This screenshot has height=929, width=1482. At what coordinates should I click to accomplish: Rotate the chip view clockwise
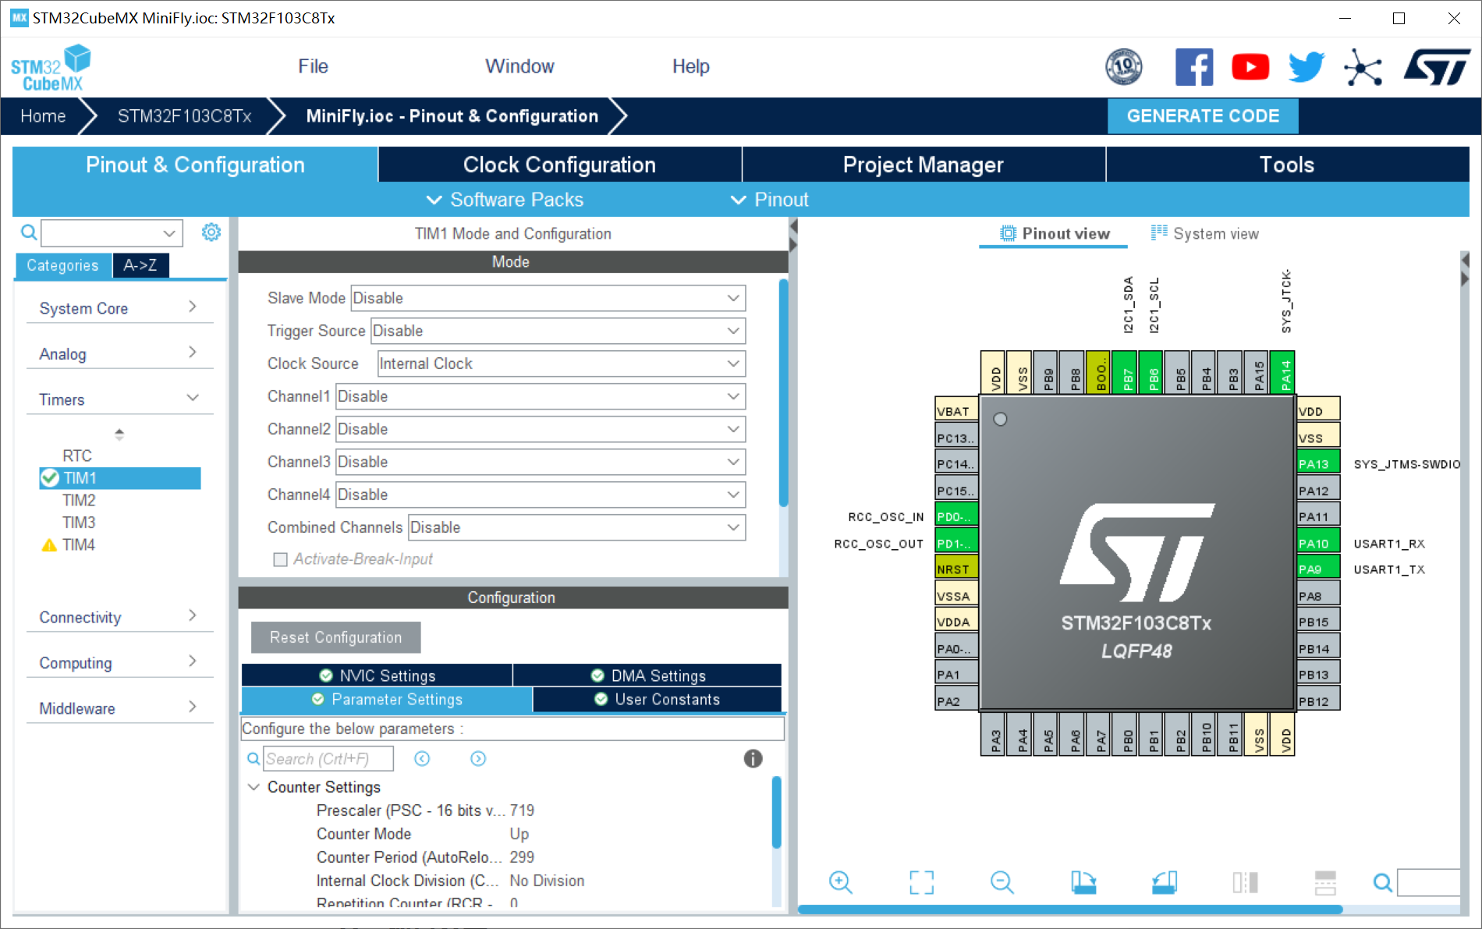click(x=1083, y=882)
